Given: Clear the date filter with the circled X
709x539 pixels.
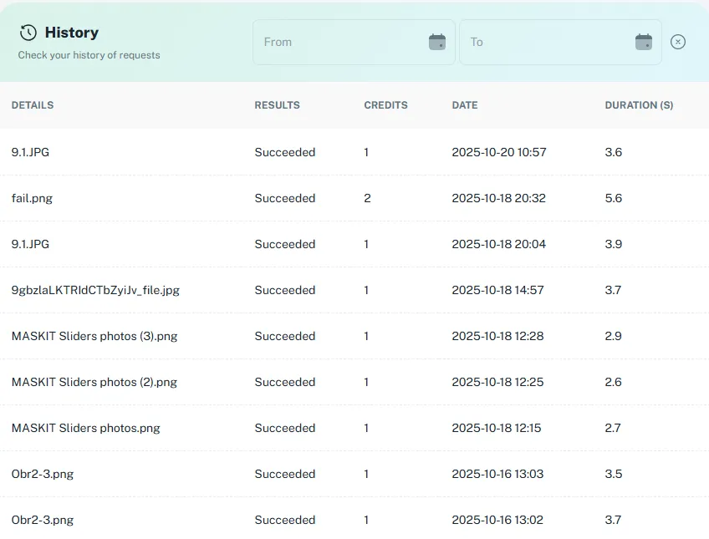Looking at the screenshot, I should point(678,42).
